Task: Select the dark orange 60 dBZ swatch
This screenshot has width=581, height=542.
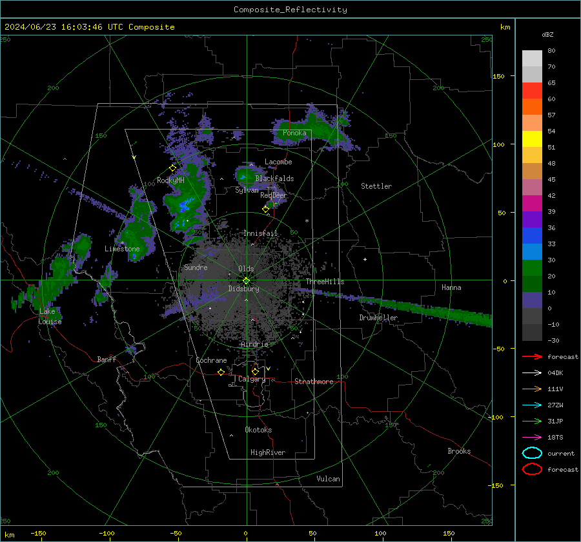Action: point(532,106)
